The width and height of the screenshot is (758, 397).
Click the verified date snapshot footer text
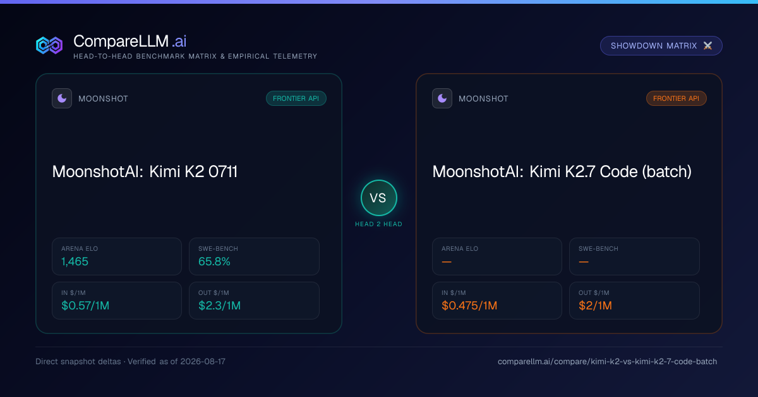131,362
